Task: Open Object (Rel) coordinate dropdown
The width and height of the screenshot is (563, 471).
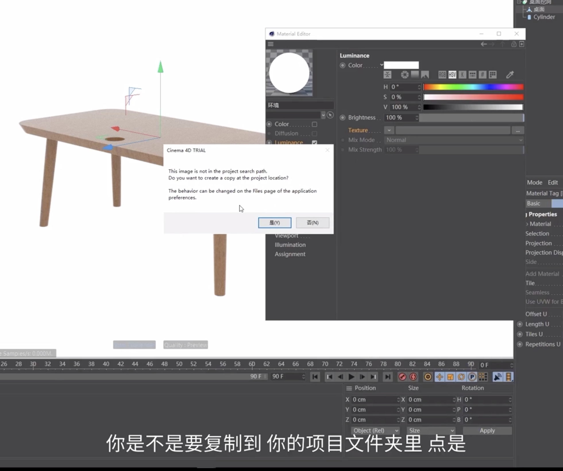Action: 375,431
